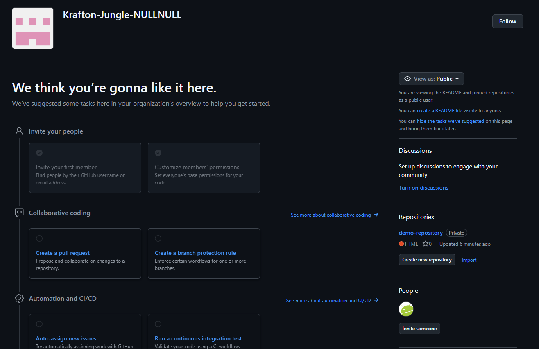Click the Private badge next to demo-repository

[456, 233]
